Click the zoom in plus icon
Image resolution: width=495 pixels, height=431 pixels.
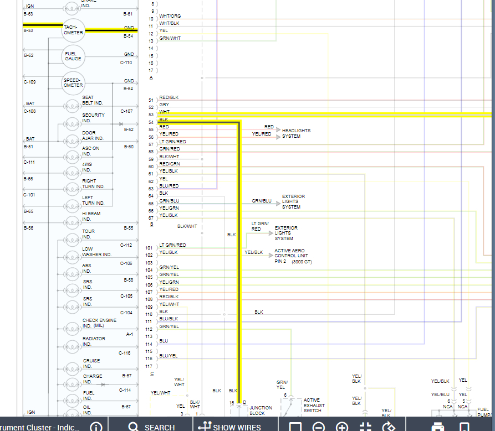click(342, 427)
